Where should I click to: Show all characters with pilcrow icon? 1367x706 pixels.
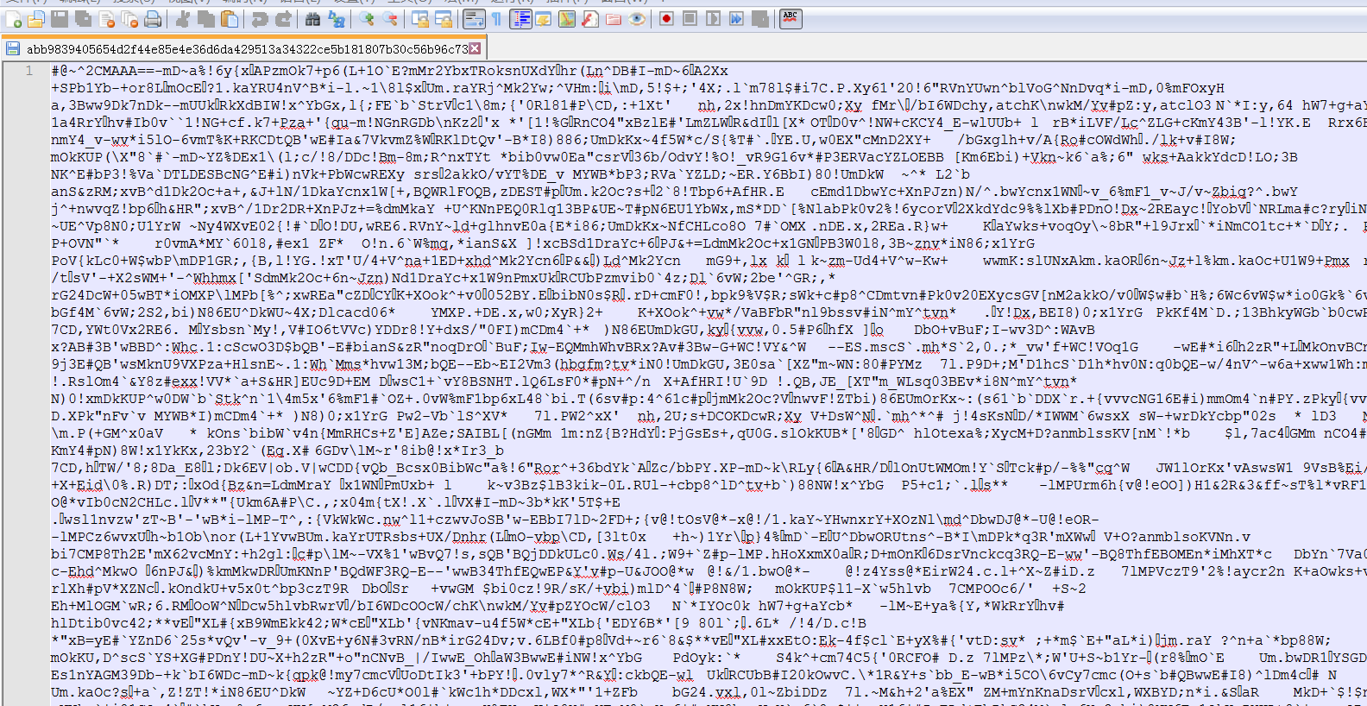pyautogui.click(x=497, y=19)
